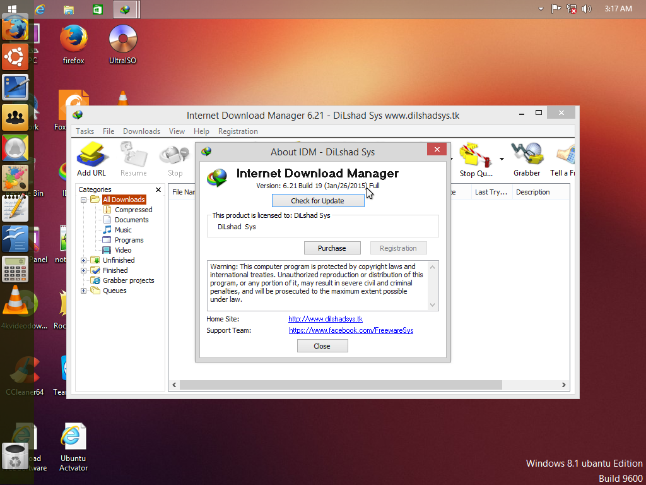Select the Music category
The height and width of the screenshot is (485, 646).
tap(123, 230)
